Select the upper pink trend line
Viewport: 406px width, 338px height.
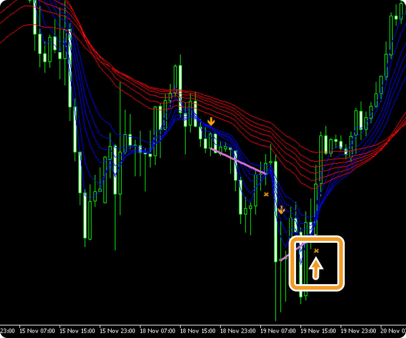(x=238, y=161)
